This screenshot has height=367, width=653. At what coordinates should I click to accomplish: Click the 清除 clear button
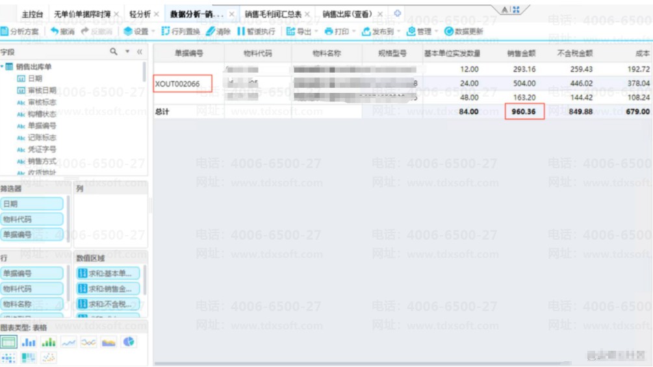[x=218, y=31]
